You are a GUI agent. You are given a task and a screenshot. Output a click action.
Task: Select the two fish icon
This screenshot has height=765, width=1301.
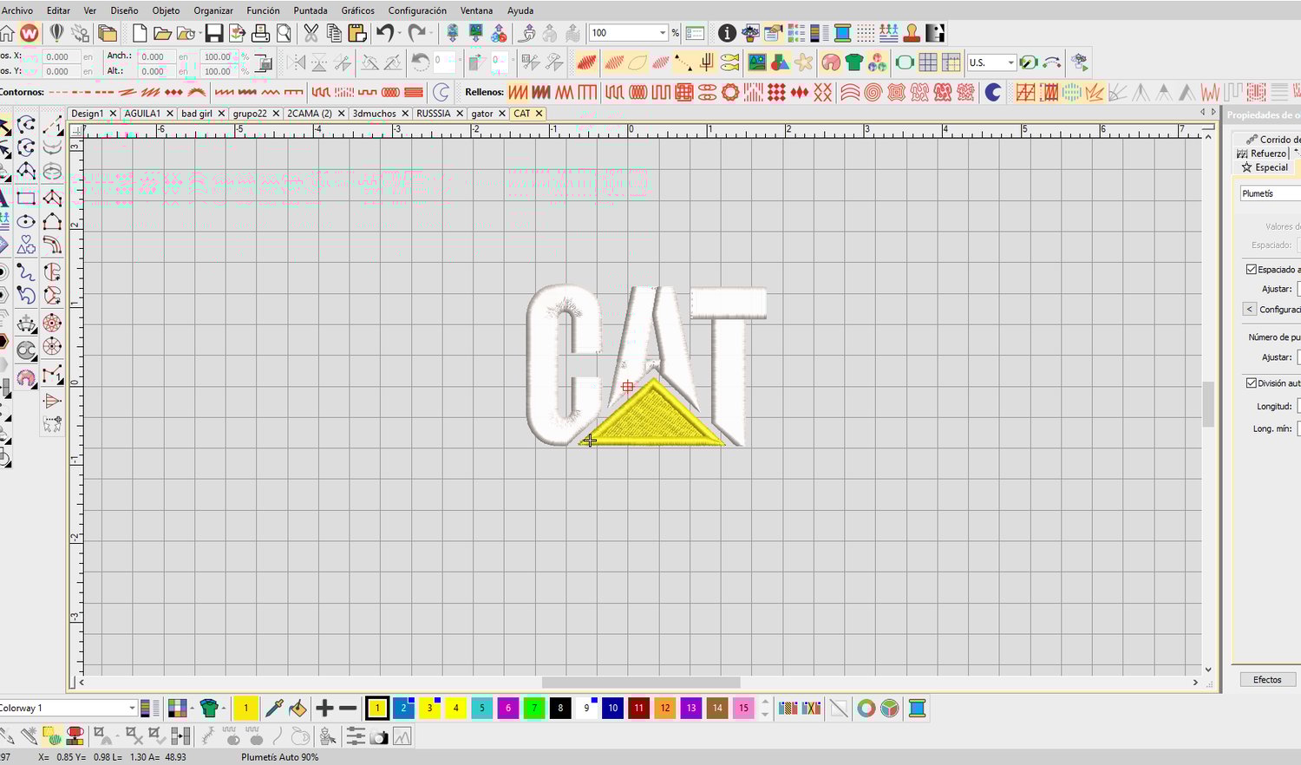coord(730,62)
